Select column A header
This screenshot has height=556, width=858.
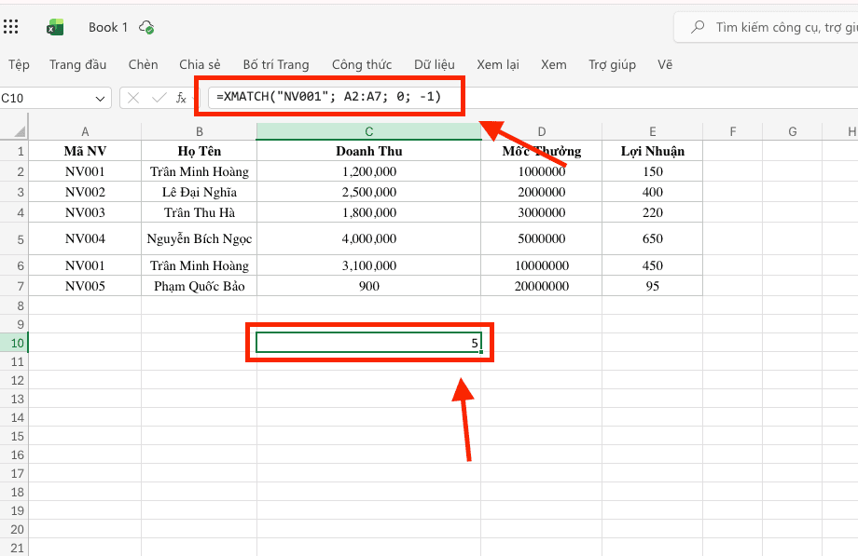pos(85,131)
